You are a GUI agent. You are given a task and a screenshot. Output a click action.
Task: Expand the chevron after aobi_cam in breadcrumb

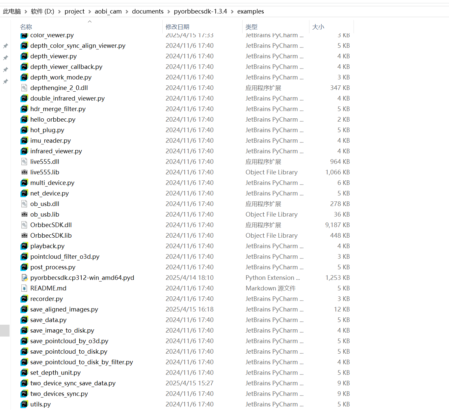[127, 12]
